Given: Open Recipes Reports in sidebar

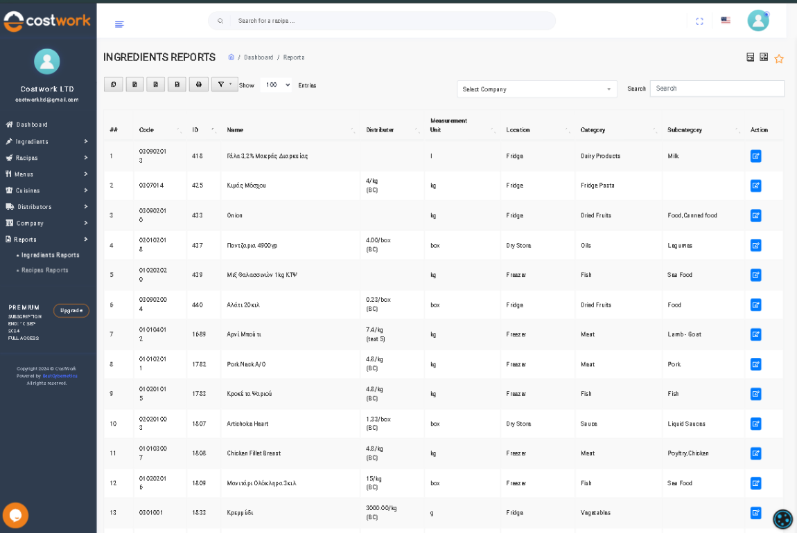Looking at the screenshot, I should pos(45,270).
